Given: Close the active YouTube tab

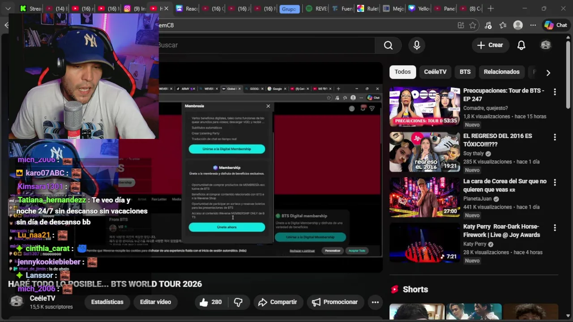Looking at the screenshot, I should (x=167, y=8).
